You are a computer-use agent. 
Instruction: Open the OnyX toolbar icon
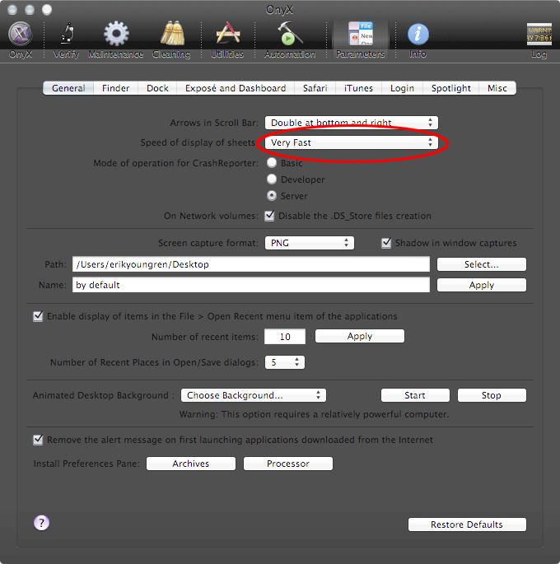(21, 35)
